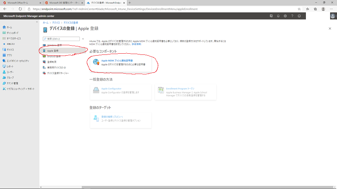Open Devices (デバイス) in sidebar
The height and width of the screenshot is (189, 337).
click(x=8, y=49)
